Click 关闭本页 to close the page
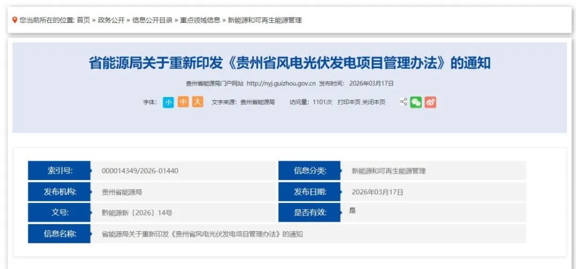Viewport: 576px width, 269px height. [373, 102]
